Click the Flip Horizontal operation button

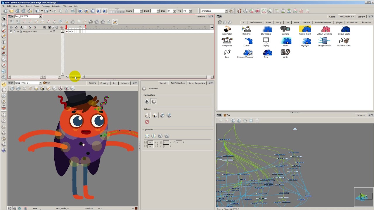[x=147, y=136]
